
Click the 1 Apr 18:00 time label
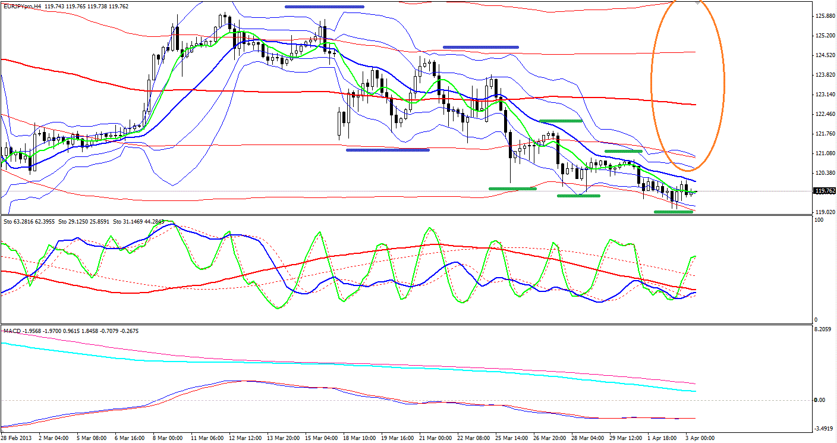[663, 438]
